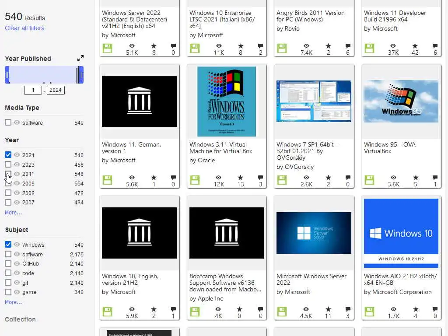Viewport: 448px width, 336px height.
Task: Hide the 2023 year using eye icon
Action: 17,164
